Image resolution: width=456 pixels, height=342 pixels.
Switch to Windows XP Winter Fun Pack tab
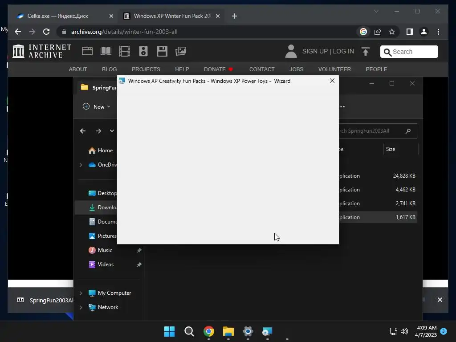[171, 16]
